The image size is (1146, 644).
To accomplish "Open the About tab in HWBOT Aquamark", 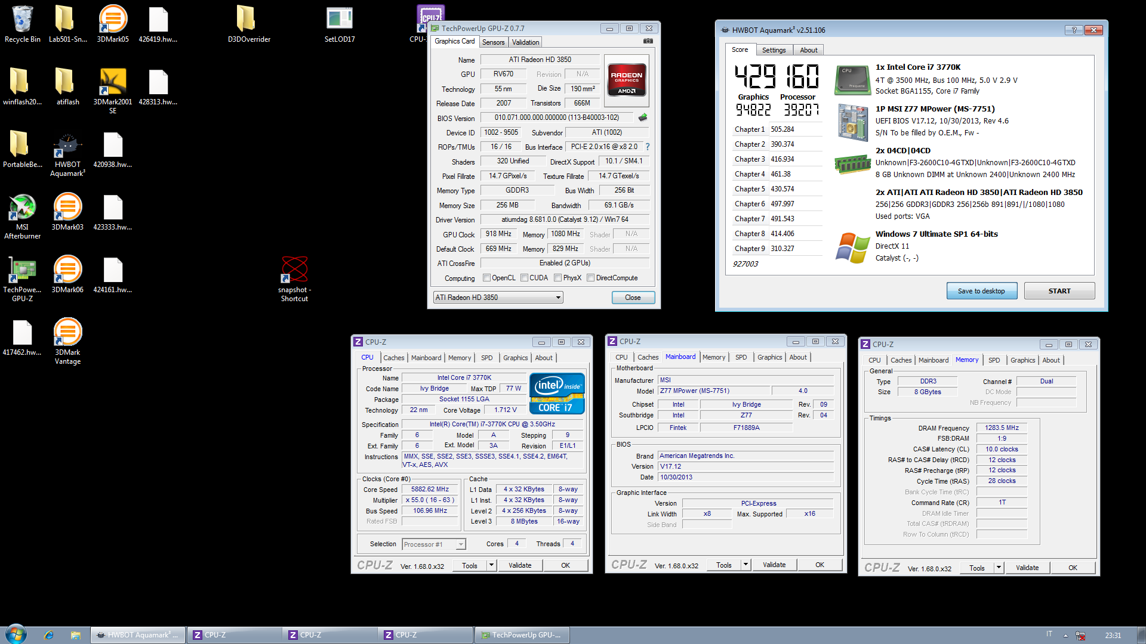I will pos(809,50).
